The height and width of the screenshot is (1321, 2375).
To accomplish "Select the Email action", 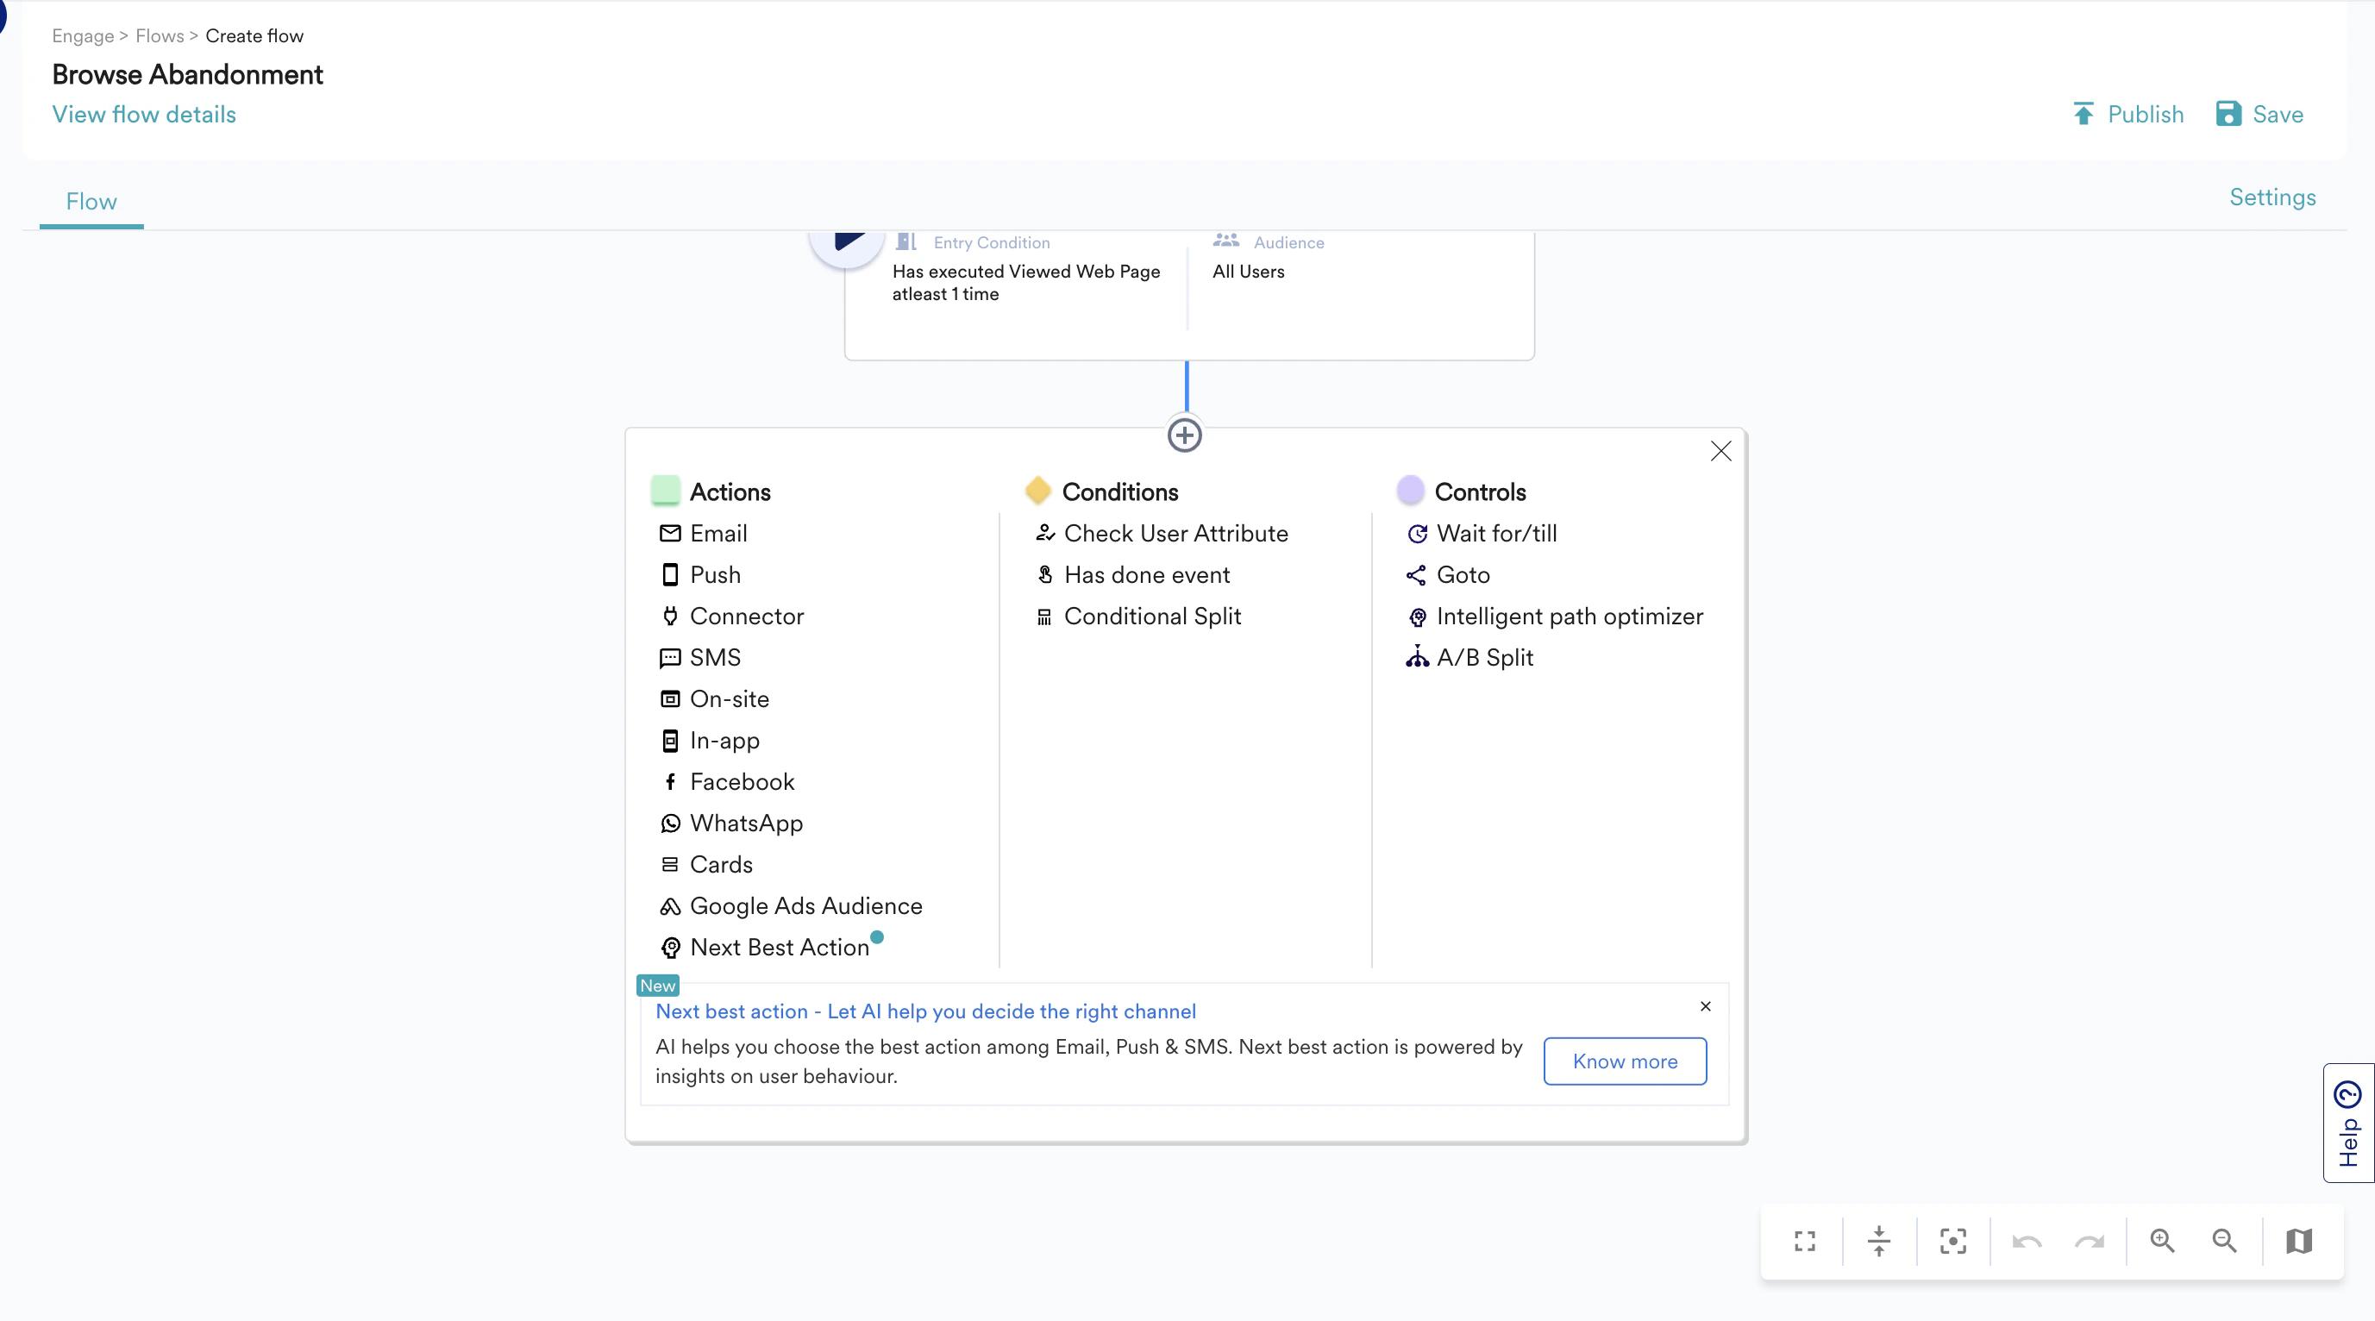I will [718, 533].
